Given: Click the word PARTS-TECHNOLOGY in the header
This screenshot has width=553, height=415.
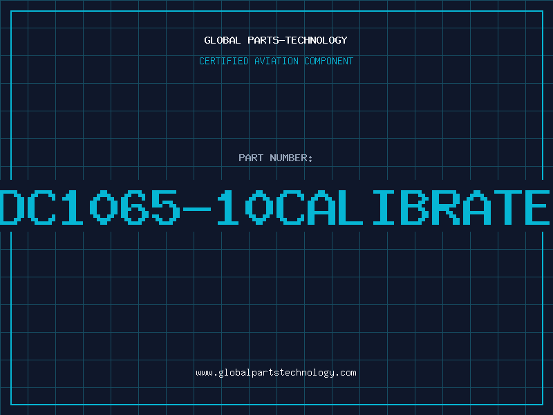Looking at the screenshot, I should [296, 40].
